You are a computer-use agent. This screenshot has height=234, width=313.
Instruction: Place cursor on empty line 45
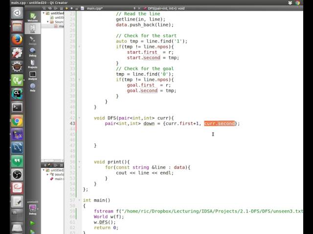point(147,135)
